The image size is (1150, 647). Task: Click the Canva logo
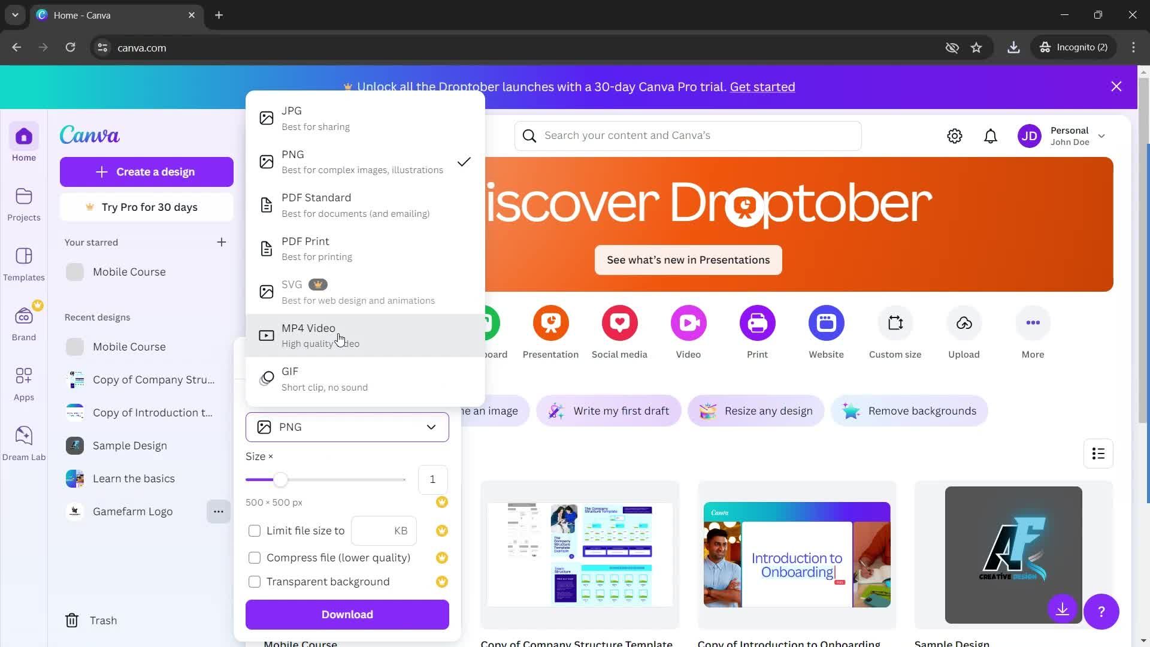coord(90,135)
